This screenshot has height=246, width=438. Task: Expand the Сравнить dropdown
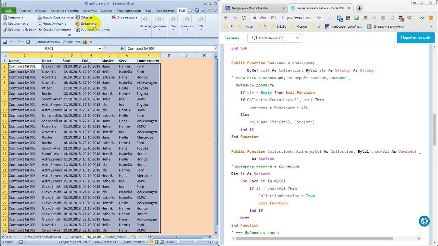pyautogui.click(x=187, y=26)
